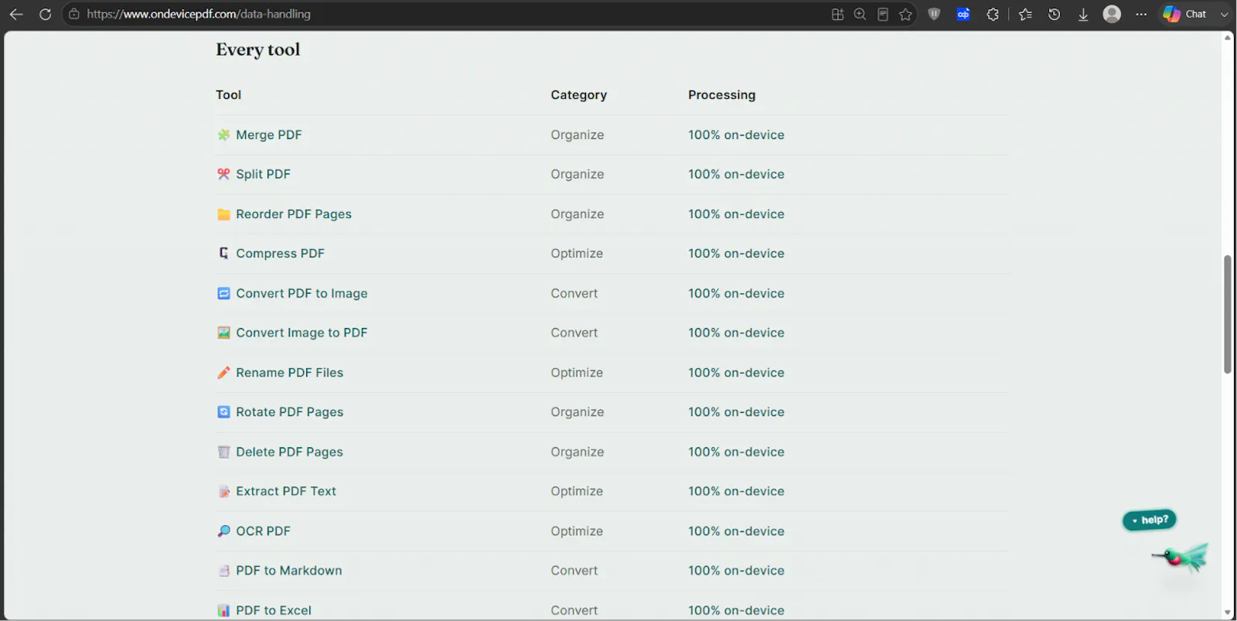
Task: Expand the dropdown arrow beside Chat
Action: (x=1224, y=14)
